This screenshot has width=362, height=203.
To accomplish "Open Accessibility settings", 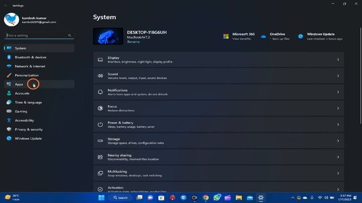I will pyautogui.click(x=39, y=120).
